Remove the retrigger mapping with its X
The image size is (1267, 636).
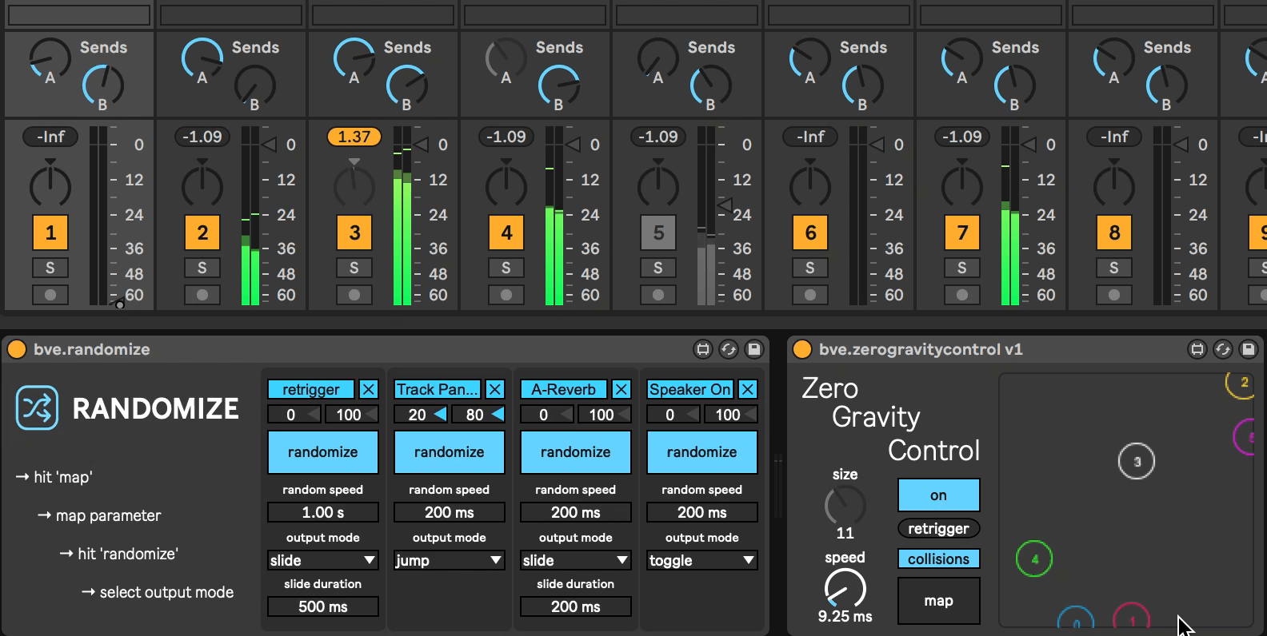pos(368,389)
